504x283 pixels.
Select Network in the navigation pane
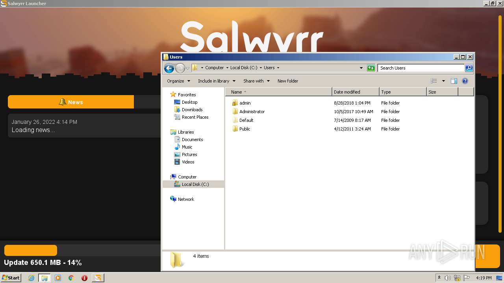coord(186,199)
